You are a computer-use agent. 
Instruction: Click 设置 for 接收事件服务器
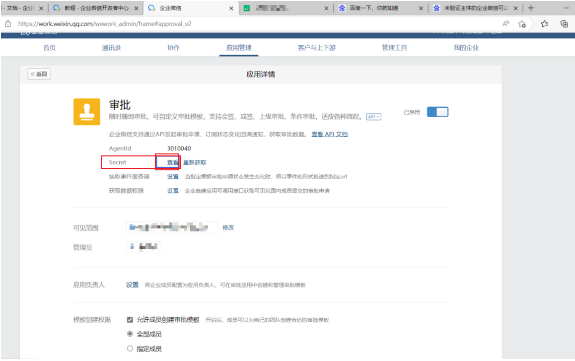173,176
